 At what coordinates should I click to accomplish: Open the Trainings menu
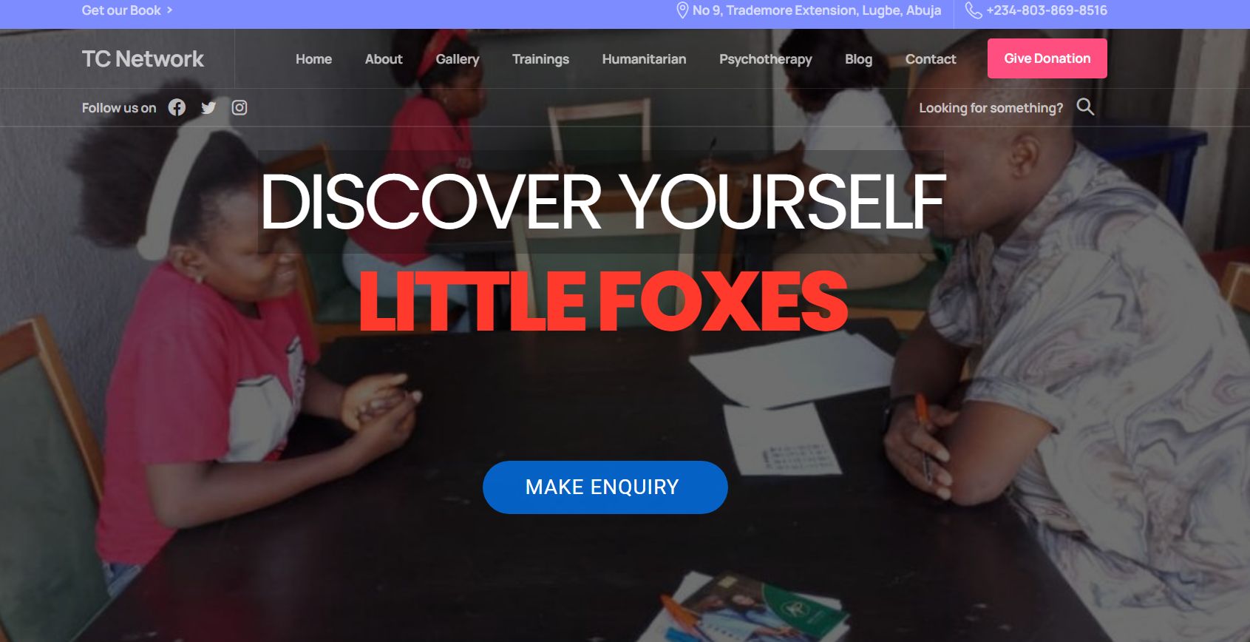pos(540,59)
